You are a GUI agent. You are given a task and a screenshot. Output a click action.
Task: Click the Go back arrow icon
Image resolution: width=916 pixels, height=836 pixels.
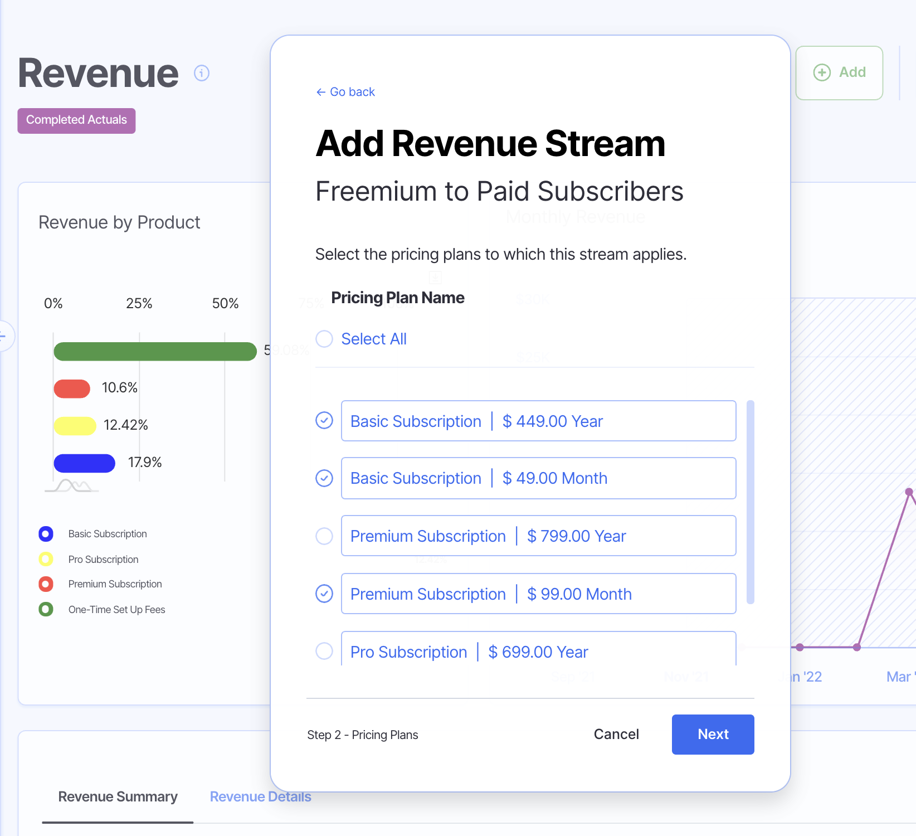pos(321,92)
